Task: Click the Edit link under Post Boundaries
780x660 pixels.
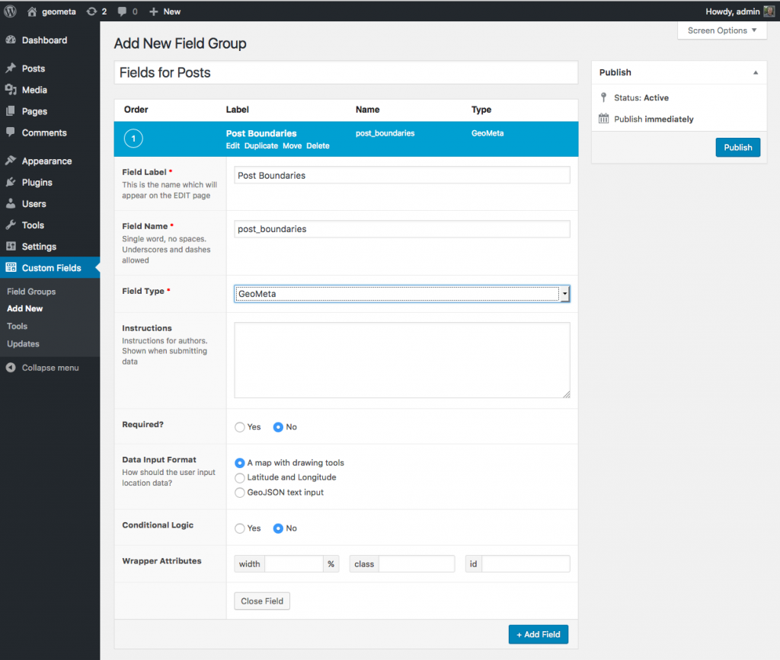Action: tap(233, 145)
